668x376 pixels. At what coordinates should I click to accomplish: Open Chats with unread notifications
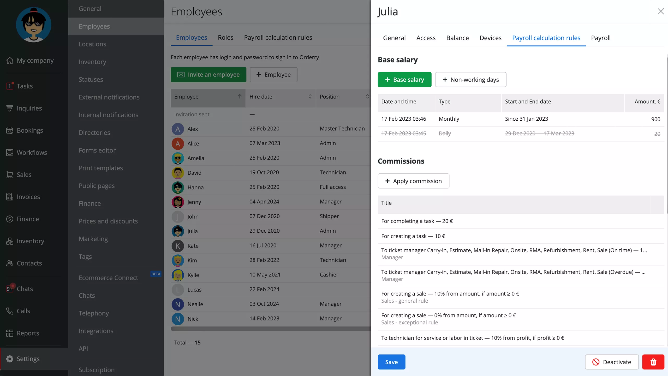click(x=25, y=289)
